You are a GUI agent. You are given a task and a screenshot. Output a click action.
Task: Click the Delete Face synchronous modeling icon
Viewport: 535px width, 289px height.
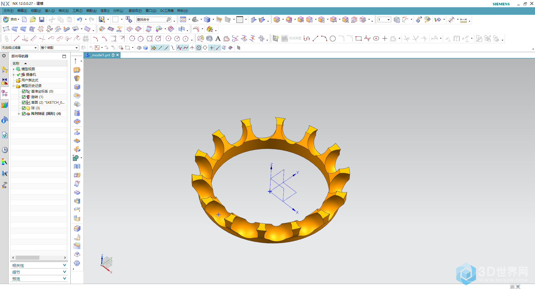click(301, 20)
